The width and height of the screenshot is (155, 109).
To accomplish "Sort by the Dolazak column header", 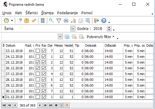I will pyautogui.click(x=94, y=45).
